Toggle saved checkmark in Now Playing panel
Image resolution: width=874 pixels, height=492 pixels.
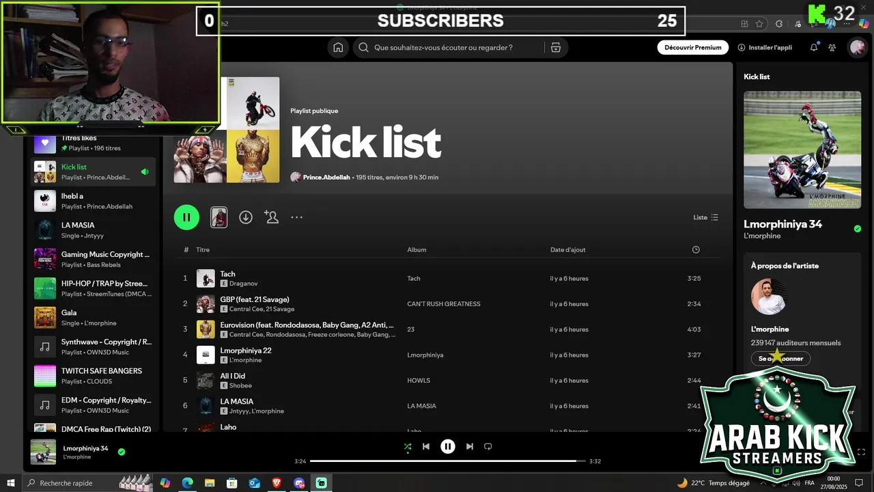pos(858,229)
